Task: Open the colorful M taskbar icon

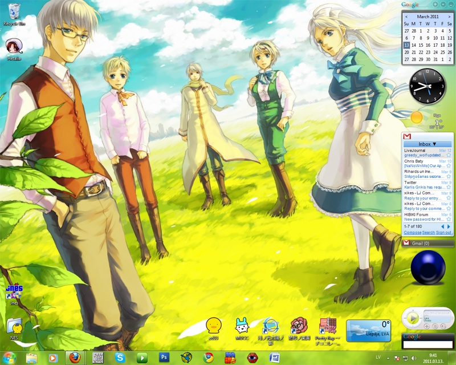Action: (230, 358)
